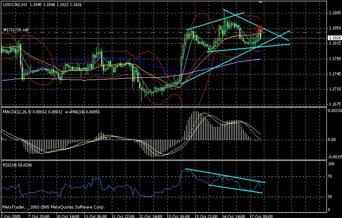Click RSI scale level 100
This screenshot has height=218, width=342.
pos(331,164)
